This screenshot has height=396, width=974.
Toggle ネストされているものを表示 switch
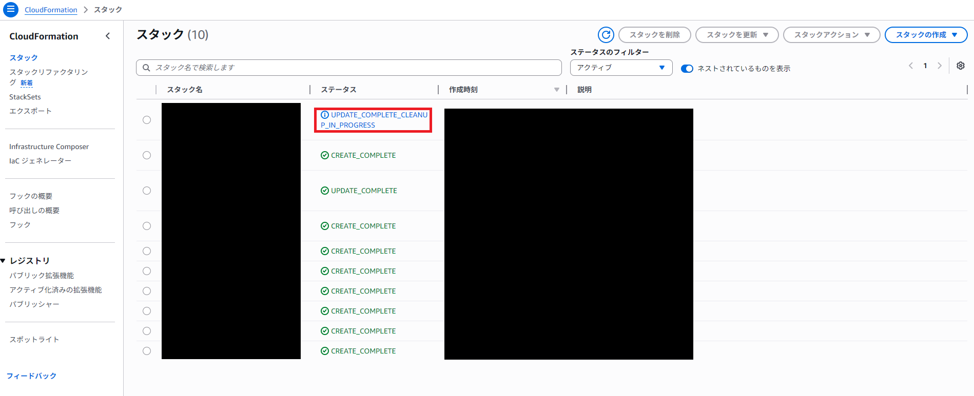pos(687,69)
